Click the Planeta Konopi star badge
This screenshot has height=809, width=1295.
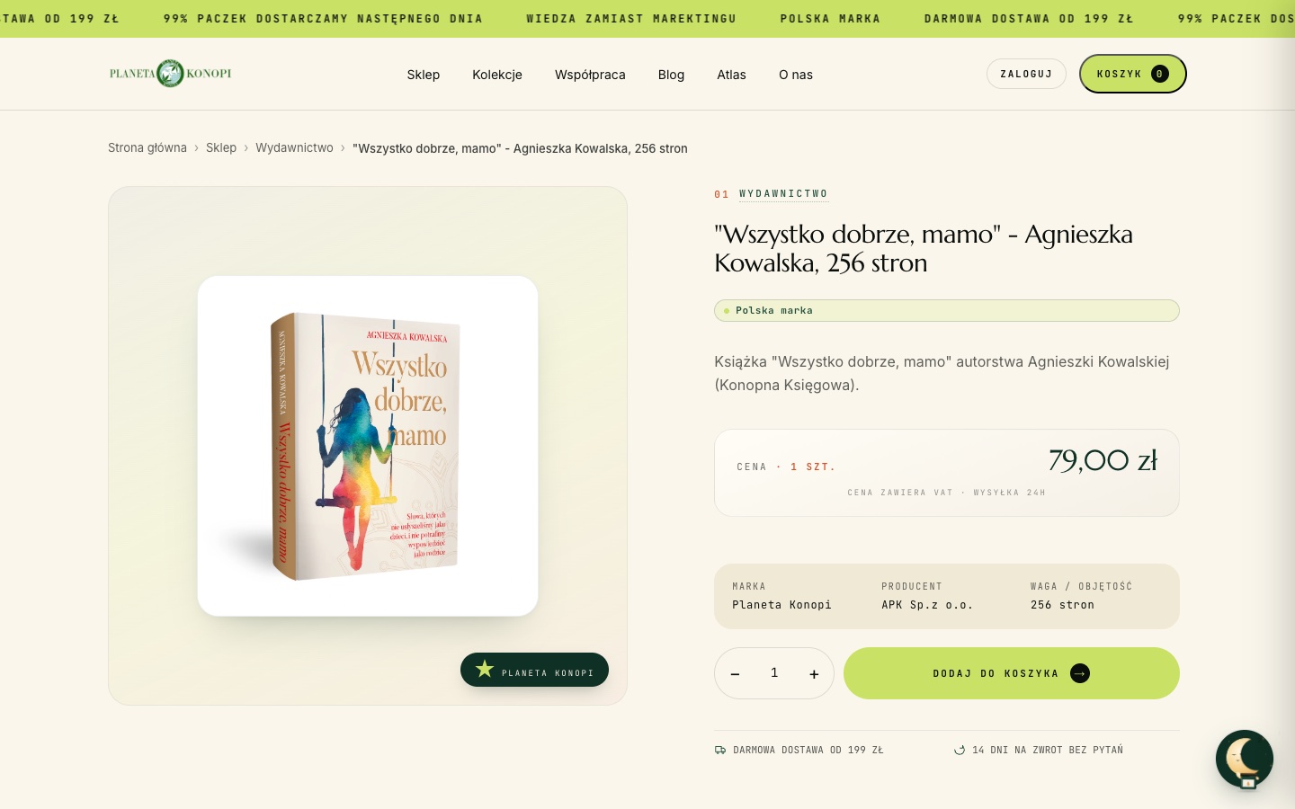tap(534, 670)
